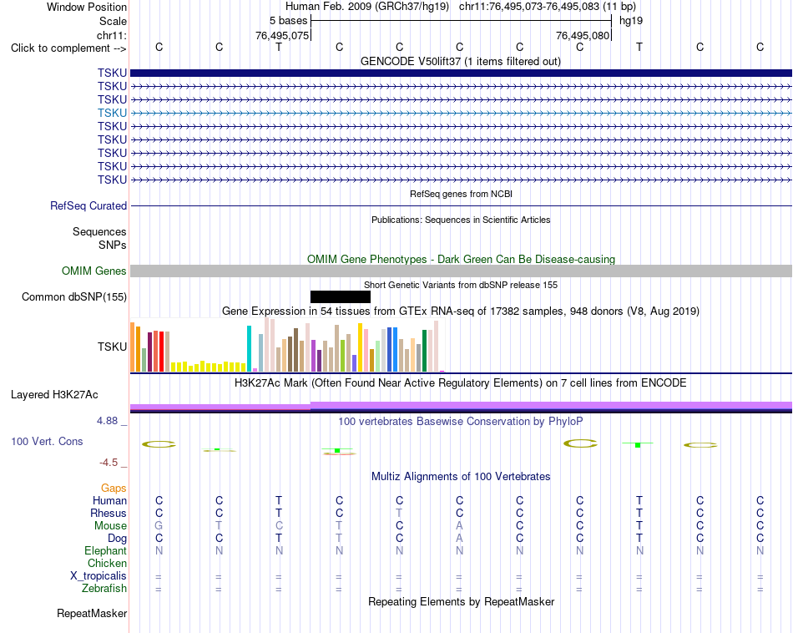Select the "Common dbSNP(155)" label
The image size is (793, 633).
pyautogui.click(x=73, y=297)
